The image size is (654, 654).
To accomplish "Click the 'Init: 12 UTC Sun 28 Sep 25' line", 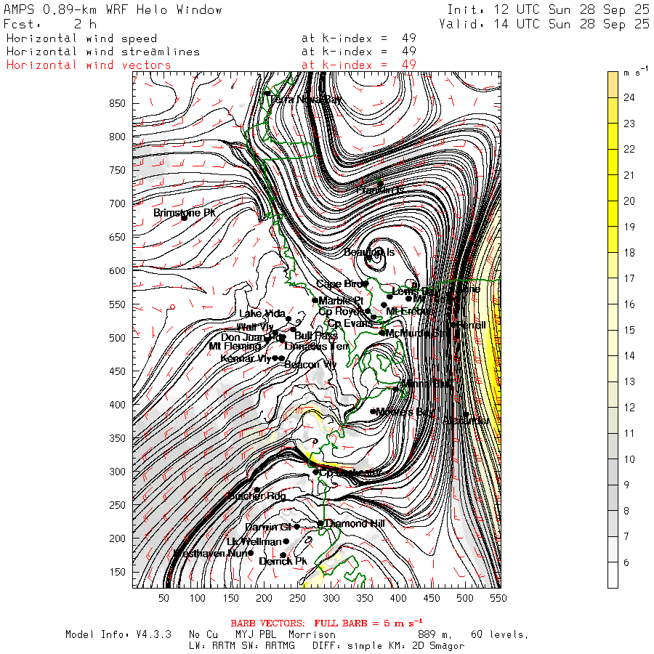I will 548,9.
